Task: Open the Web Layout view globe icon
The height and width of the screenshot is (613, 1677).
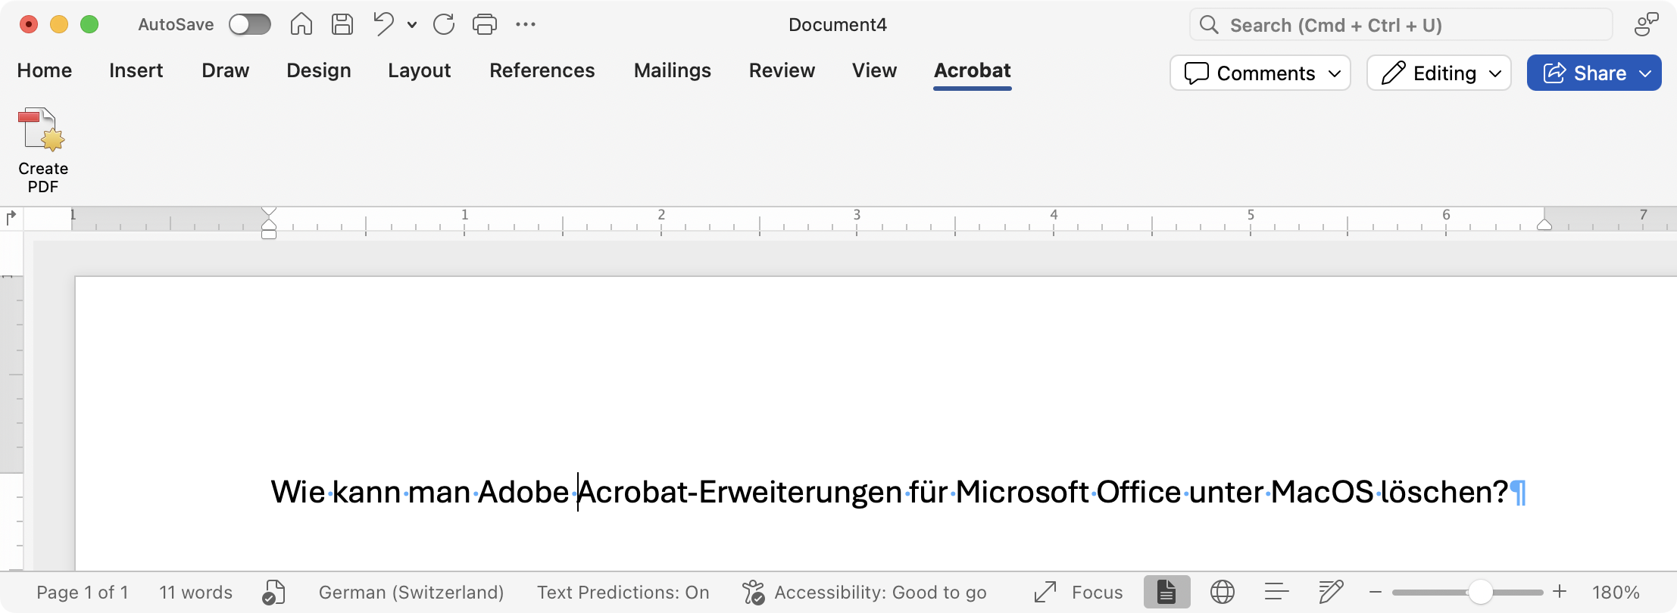Action: (1222, 592)
